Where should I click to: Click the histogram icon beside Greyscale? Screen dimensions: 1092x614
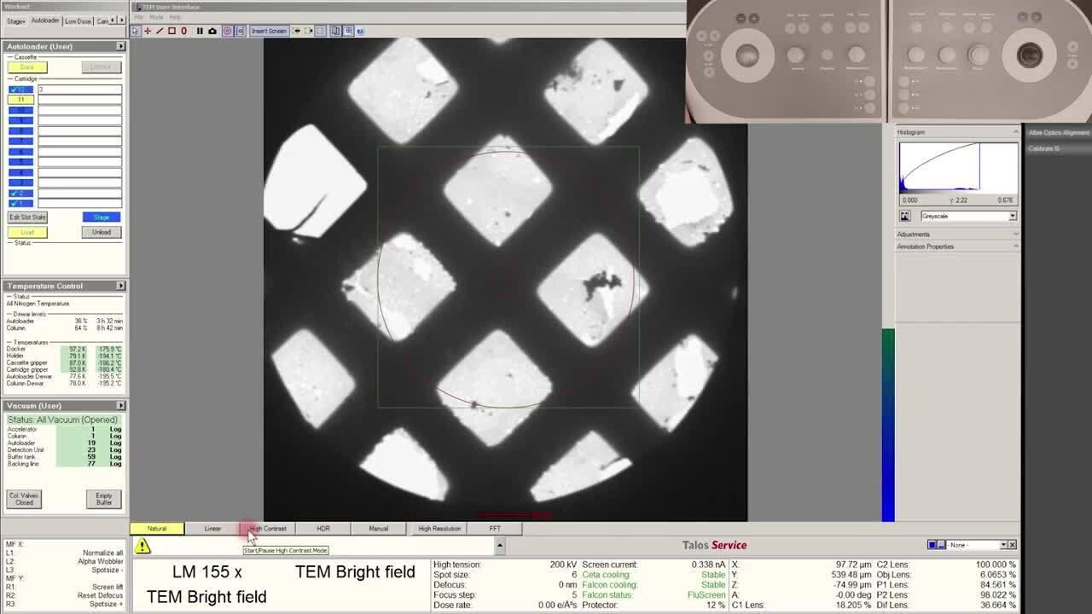pyautogui.click(x=905, y=216)
